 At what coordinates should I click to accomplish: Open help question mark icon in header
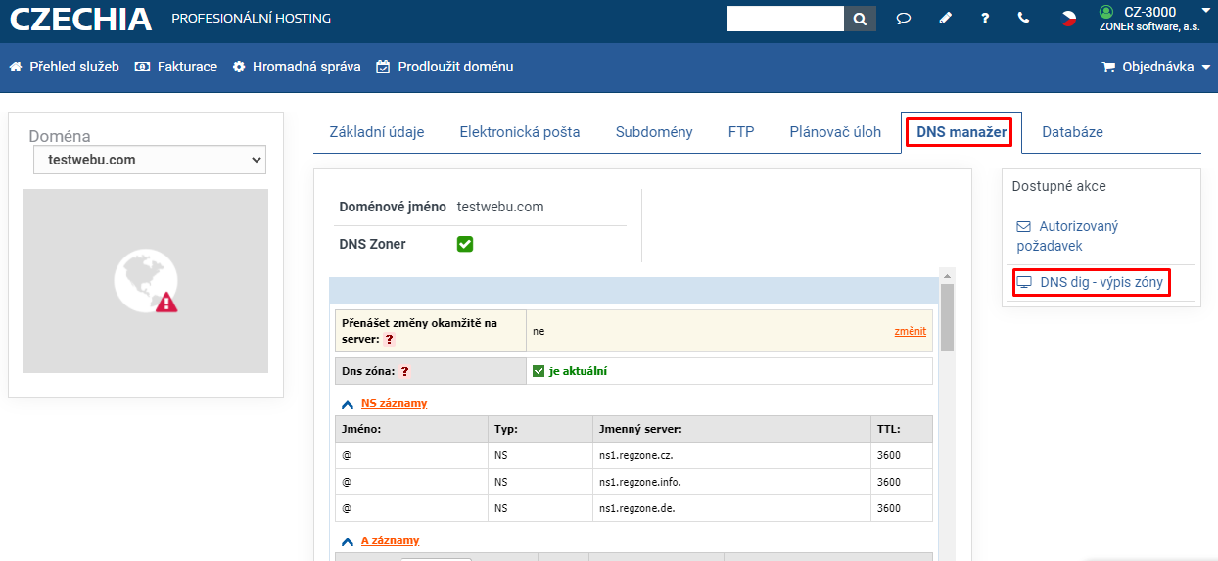pos(985,19)
